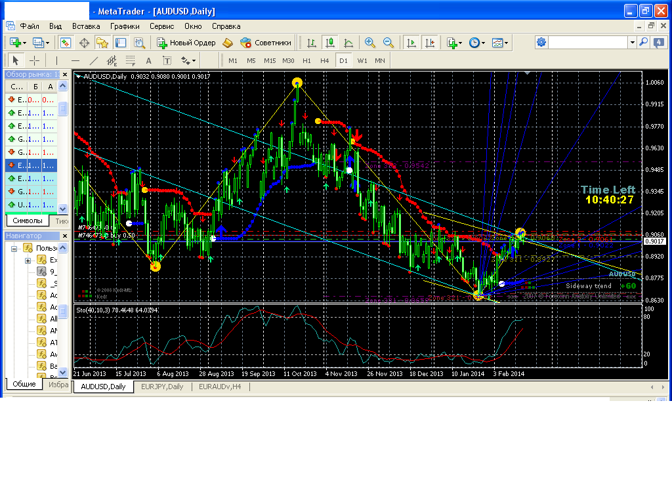The height and width of the screenshot is (504, 672).
Task: Select the text label tool
Action: click(x=167, y=60)
